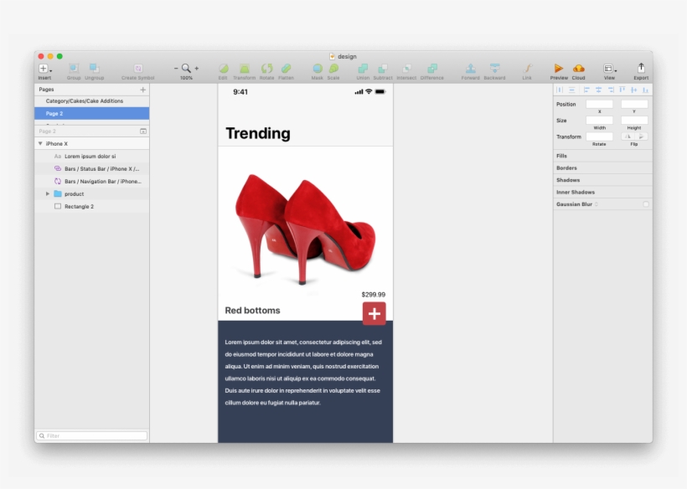Flip the selection horizontally
687x489 pixels.
point(628,136)
